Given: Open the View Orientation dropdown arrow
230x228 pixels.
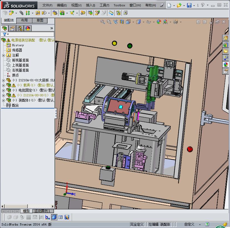Looking at the screenshot, I should tap(133, 22).
